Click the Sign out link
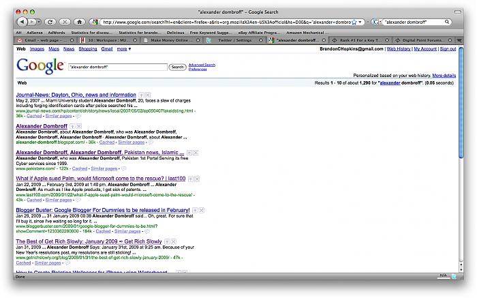The width and height of the screenshot is (477, 298). [x=448, y=49]
